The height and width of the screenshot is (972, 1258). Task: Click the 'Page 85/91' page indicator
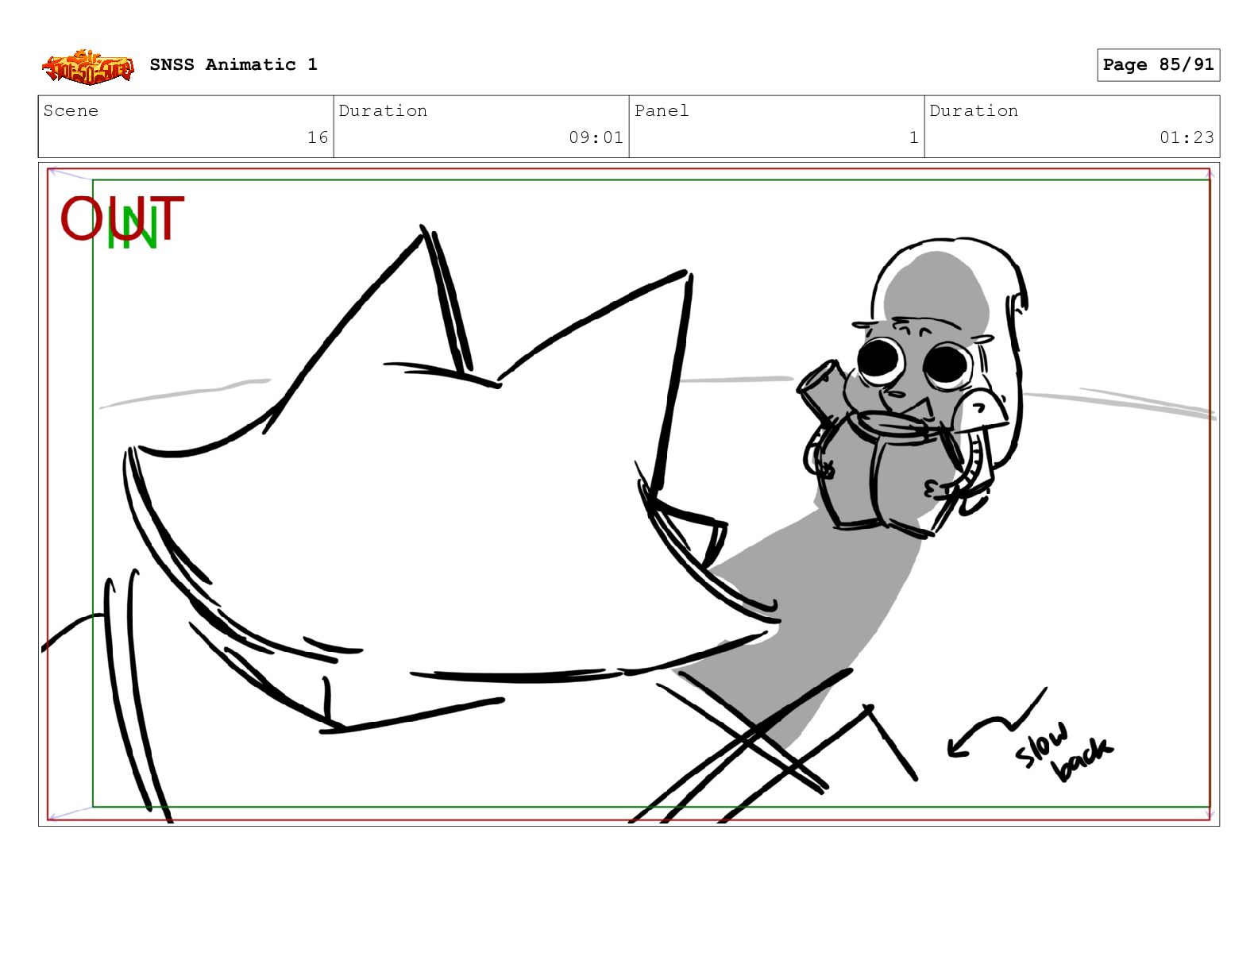click(1158, 65)
